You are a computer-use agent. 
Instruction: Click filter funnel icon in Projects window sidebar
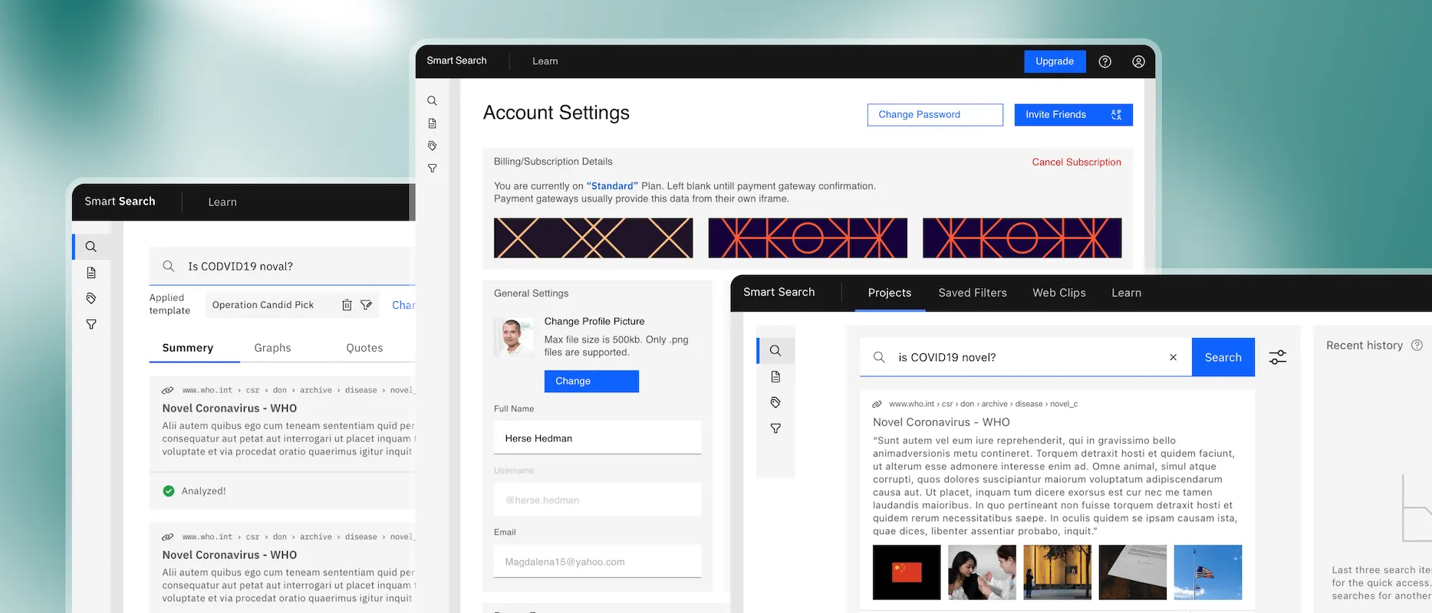click(x=775, y=428)
